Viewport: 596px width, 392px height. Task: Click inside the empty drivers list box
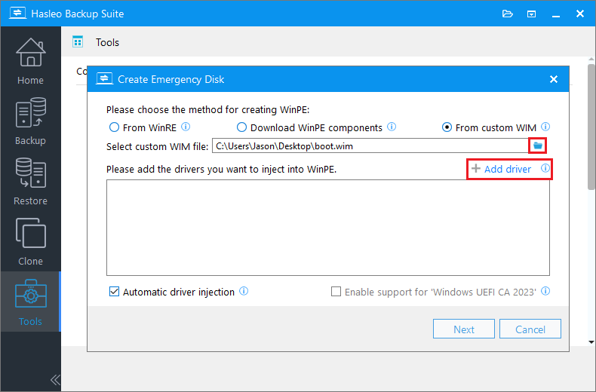pyautogui.click(x=328, y=228)
